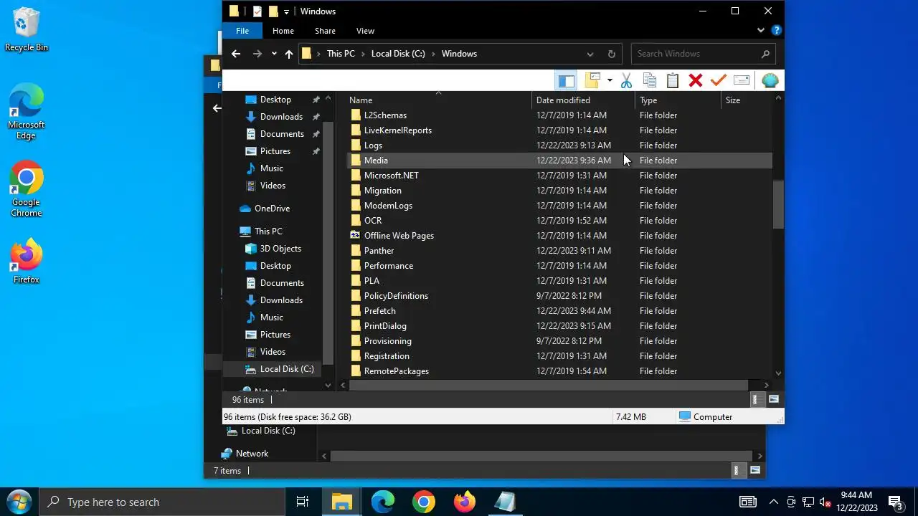
Task: Open the recent locations dropdown arrow
Action: [x=274, y=54]
